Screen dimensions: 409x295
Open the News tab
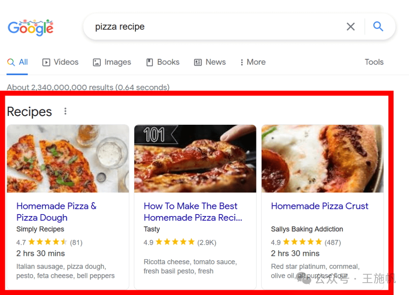210,62
